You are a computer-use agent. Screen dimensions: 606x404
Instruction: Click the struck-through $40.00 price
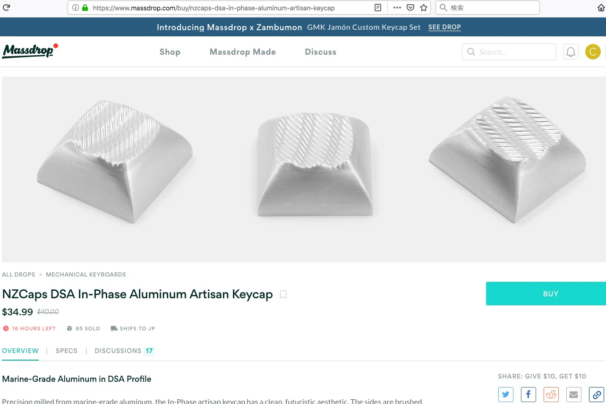[x=48, y=312]
